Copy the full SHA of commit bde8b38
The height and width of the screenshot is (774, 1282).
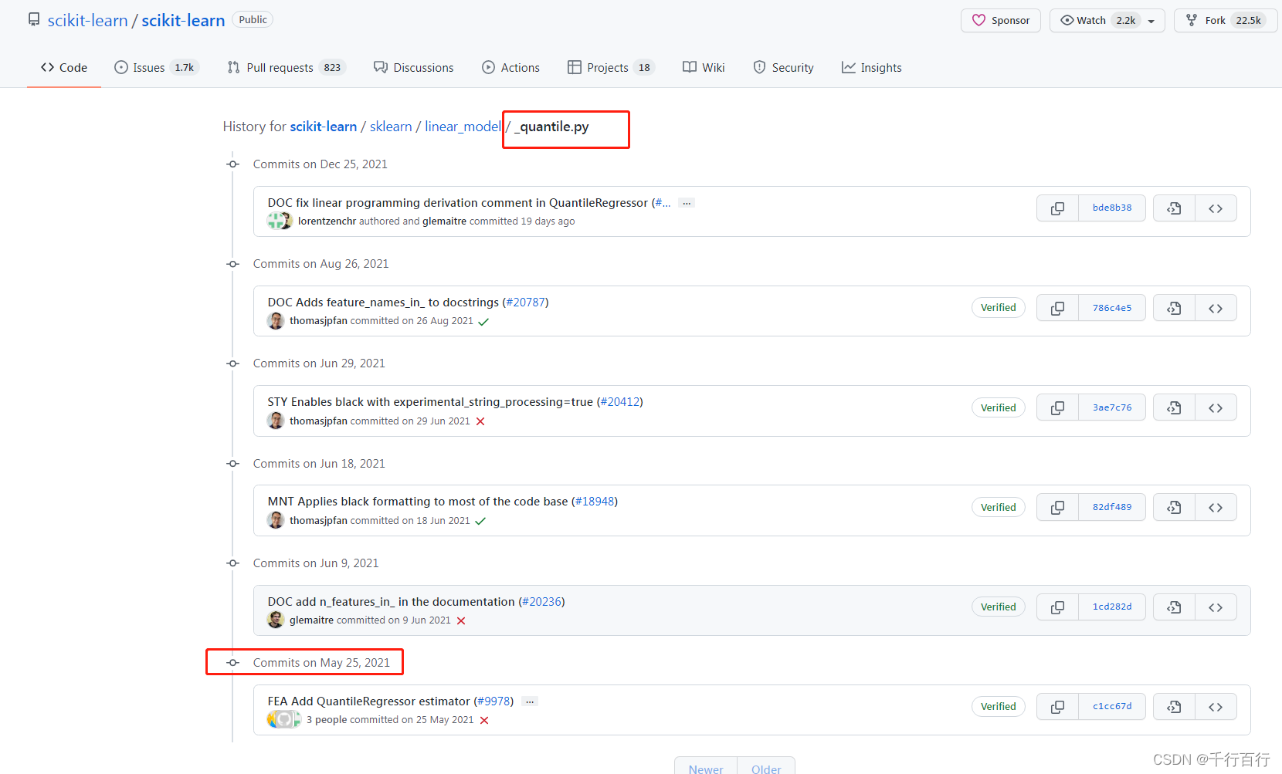click(x=1056, y=208)
